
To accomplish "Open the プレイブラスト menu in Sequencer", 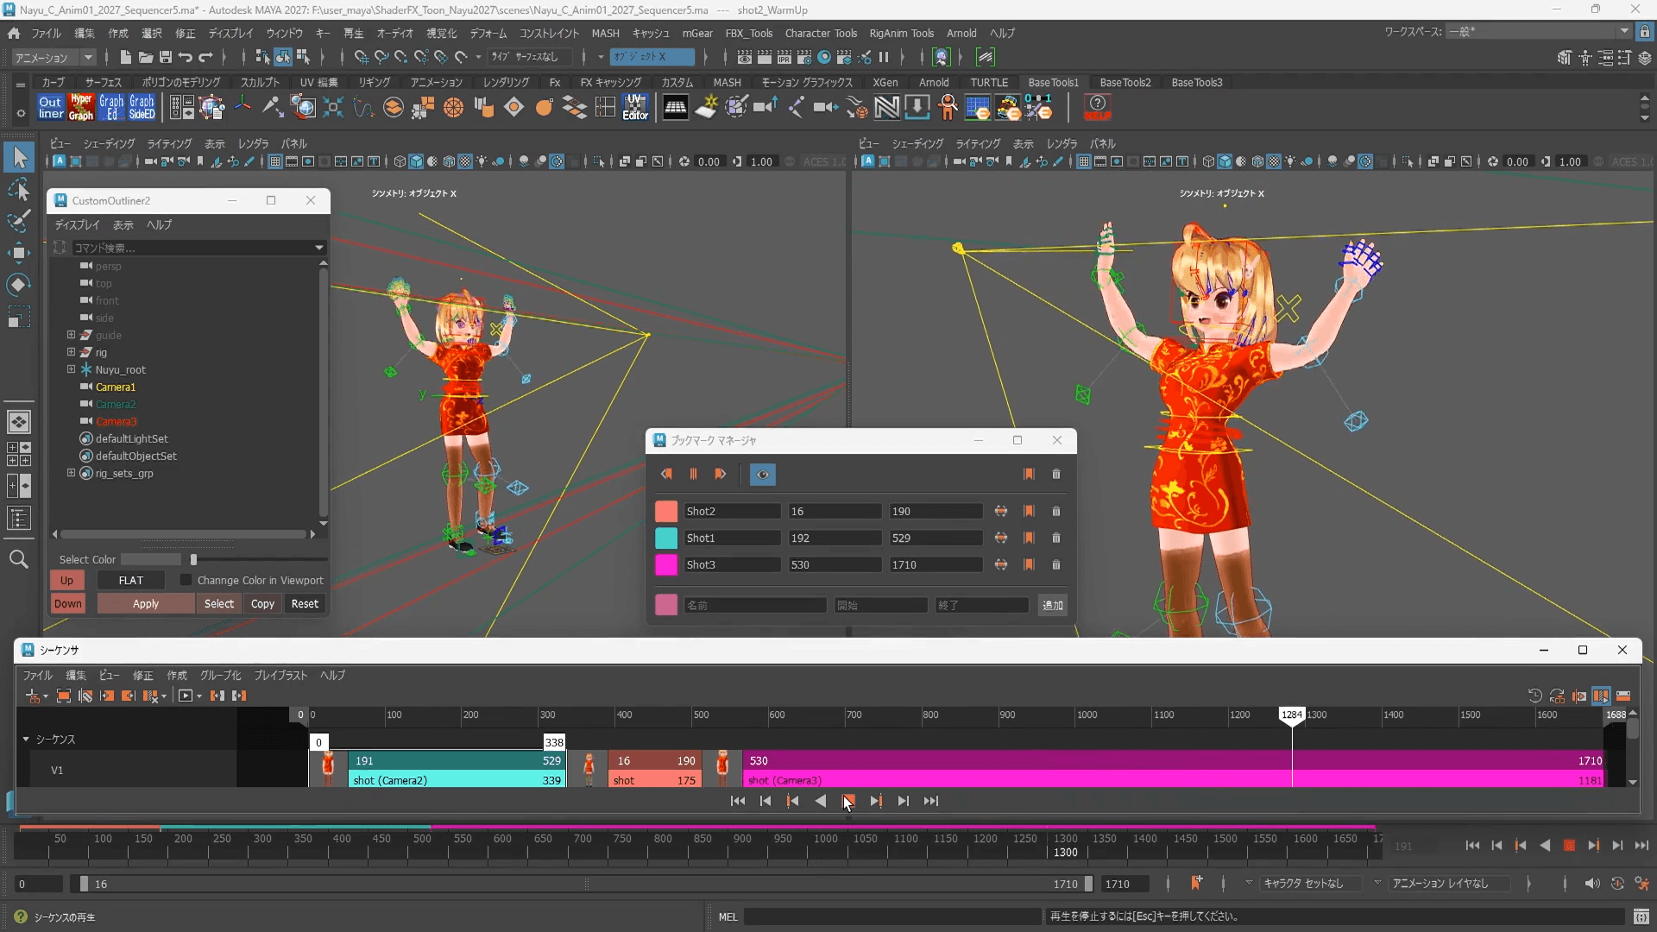I will (x=280, y=675).
